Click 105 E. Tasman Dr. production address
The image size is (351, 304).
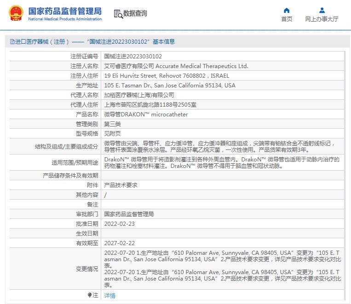point(170,85)
